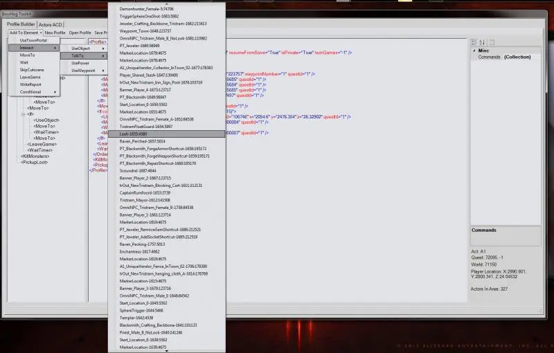Click the Open Profile button
Screen dimensions: 554x353
click(x=80, y=33)
